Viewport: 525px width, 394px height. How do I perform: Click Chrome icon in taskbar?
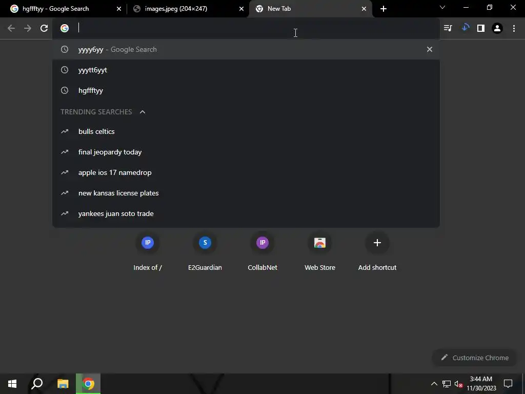click(88, 384)
